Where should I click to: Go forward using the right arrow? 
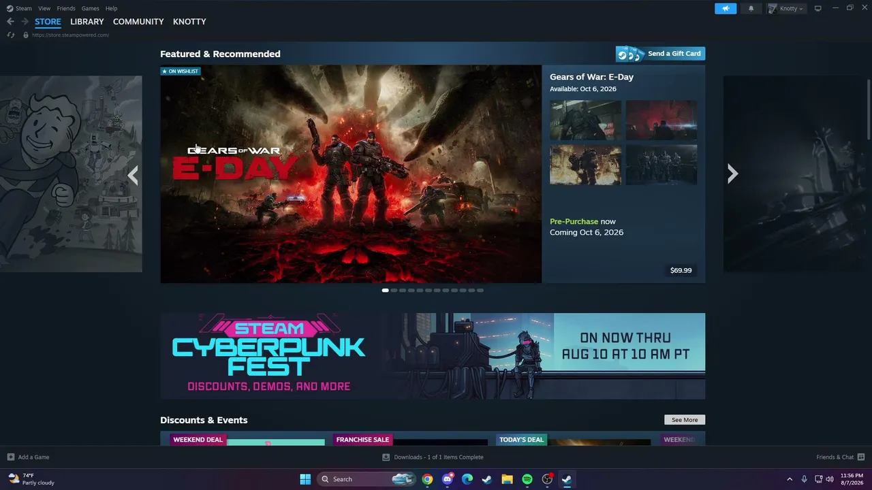pyautogui.click(x=25, y=22)
